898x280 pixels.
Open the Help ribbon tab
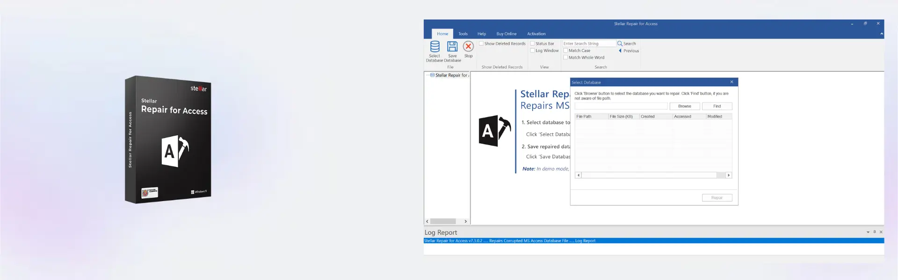pyautogui.click(x=482, y=34)
